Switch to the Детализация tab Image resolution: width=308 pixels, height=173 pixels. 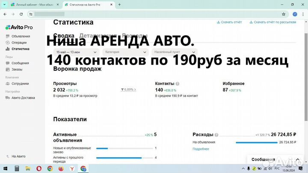[x=98, y=36]
